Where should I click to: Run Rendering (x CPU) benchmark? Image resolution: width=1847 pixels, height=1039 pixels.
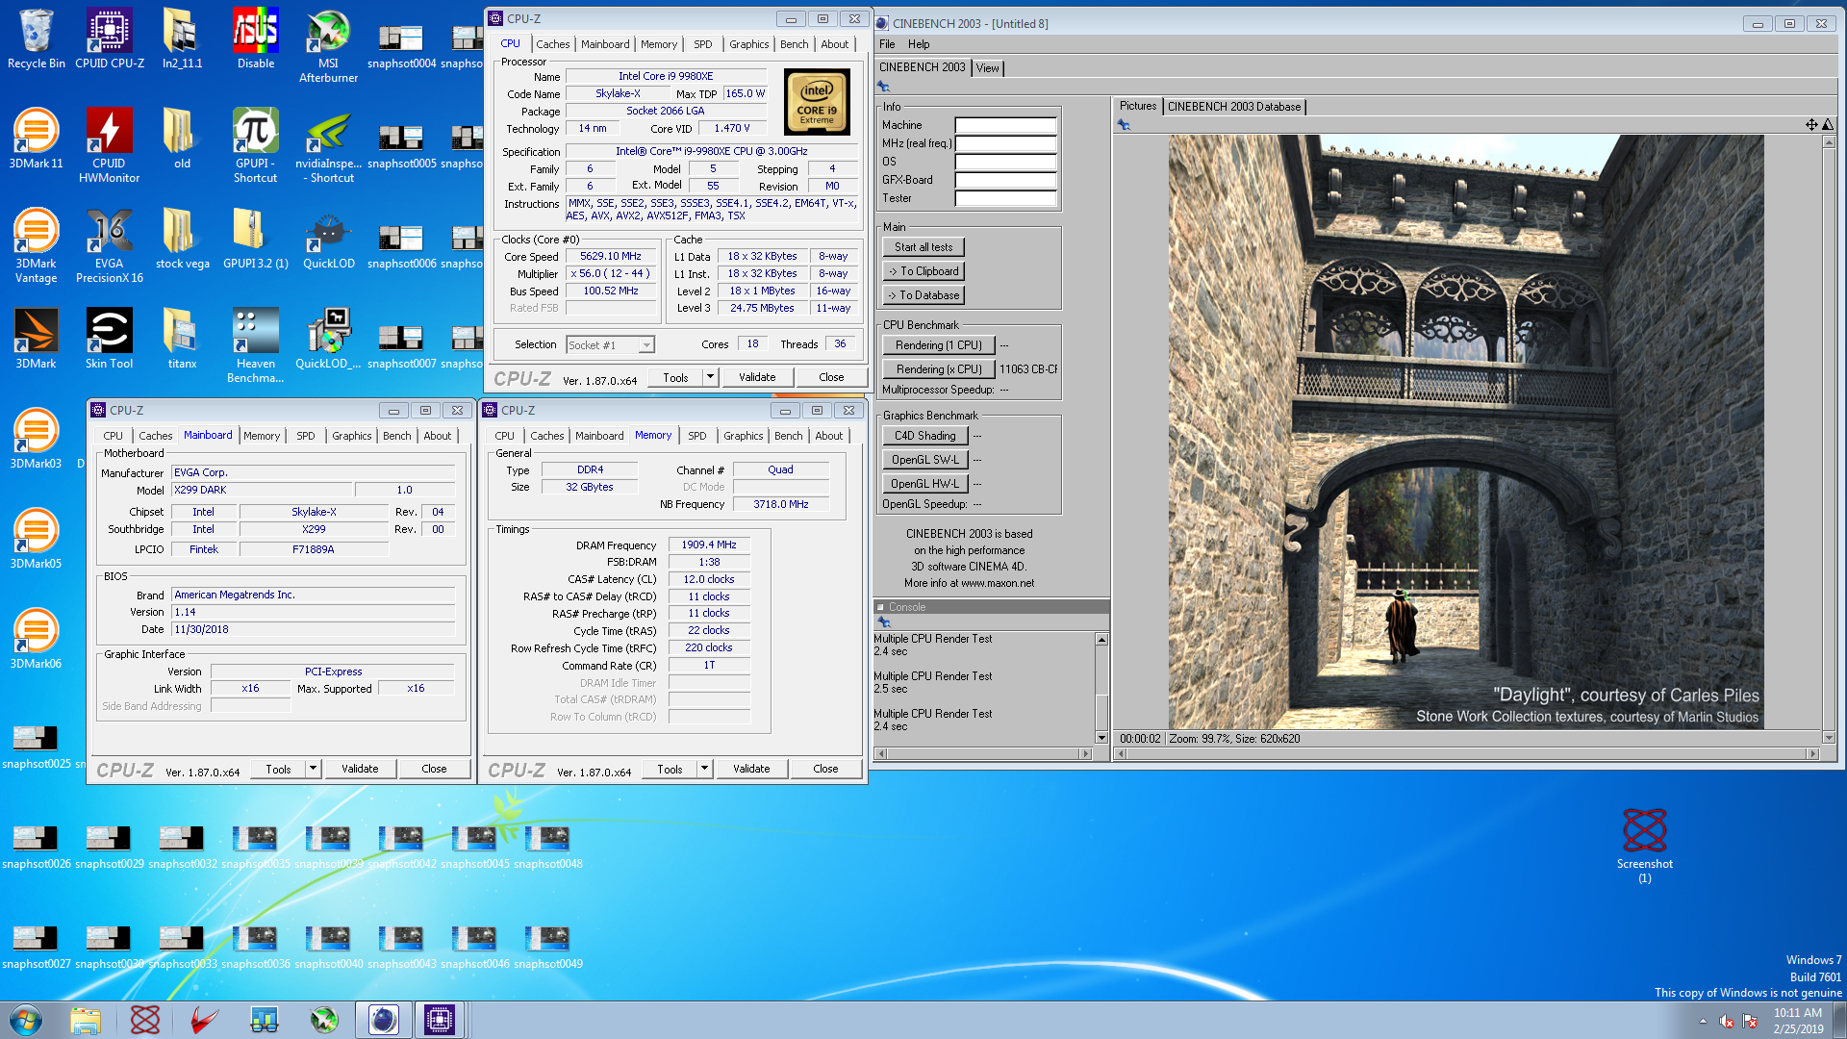(x=939, y=369)
